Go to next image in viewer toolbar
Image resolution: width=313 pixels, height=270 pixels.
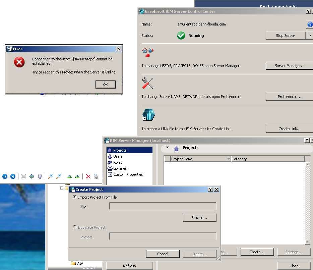[x=13, y=176]
